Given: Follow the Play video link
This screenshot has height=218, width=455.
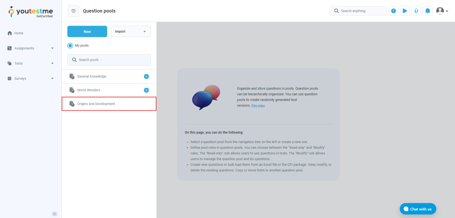Looking at the screenshot, I should pos(258,106).
